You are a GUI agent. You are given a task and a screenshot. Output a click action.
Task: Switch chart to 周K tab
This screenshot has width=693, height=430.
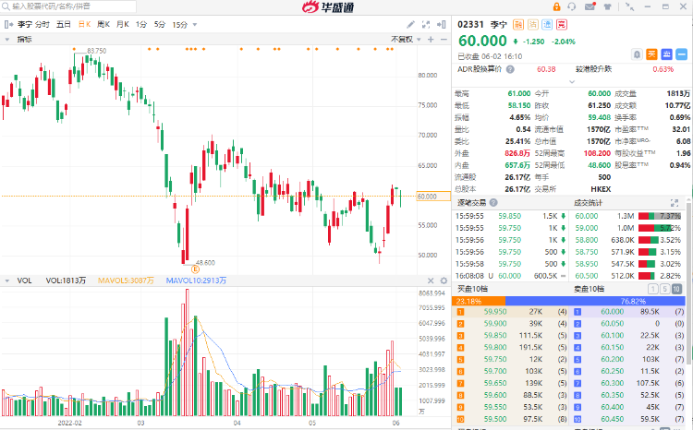click(x=103, y=23)
